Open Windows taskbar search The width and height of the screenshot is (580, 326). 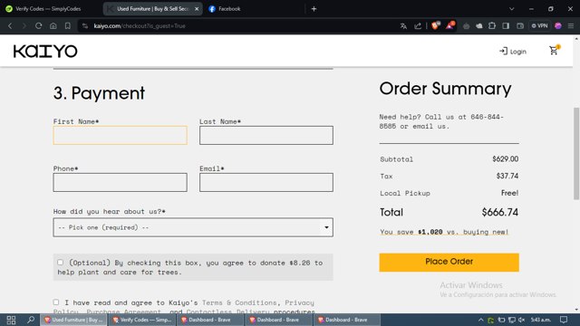pyautogui.click(x=31, y=320)
